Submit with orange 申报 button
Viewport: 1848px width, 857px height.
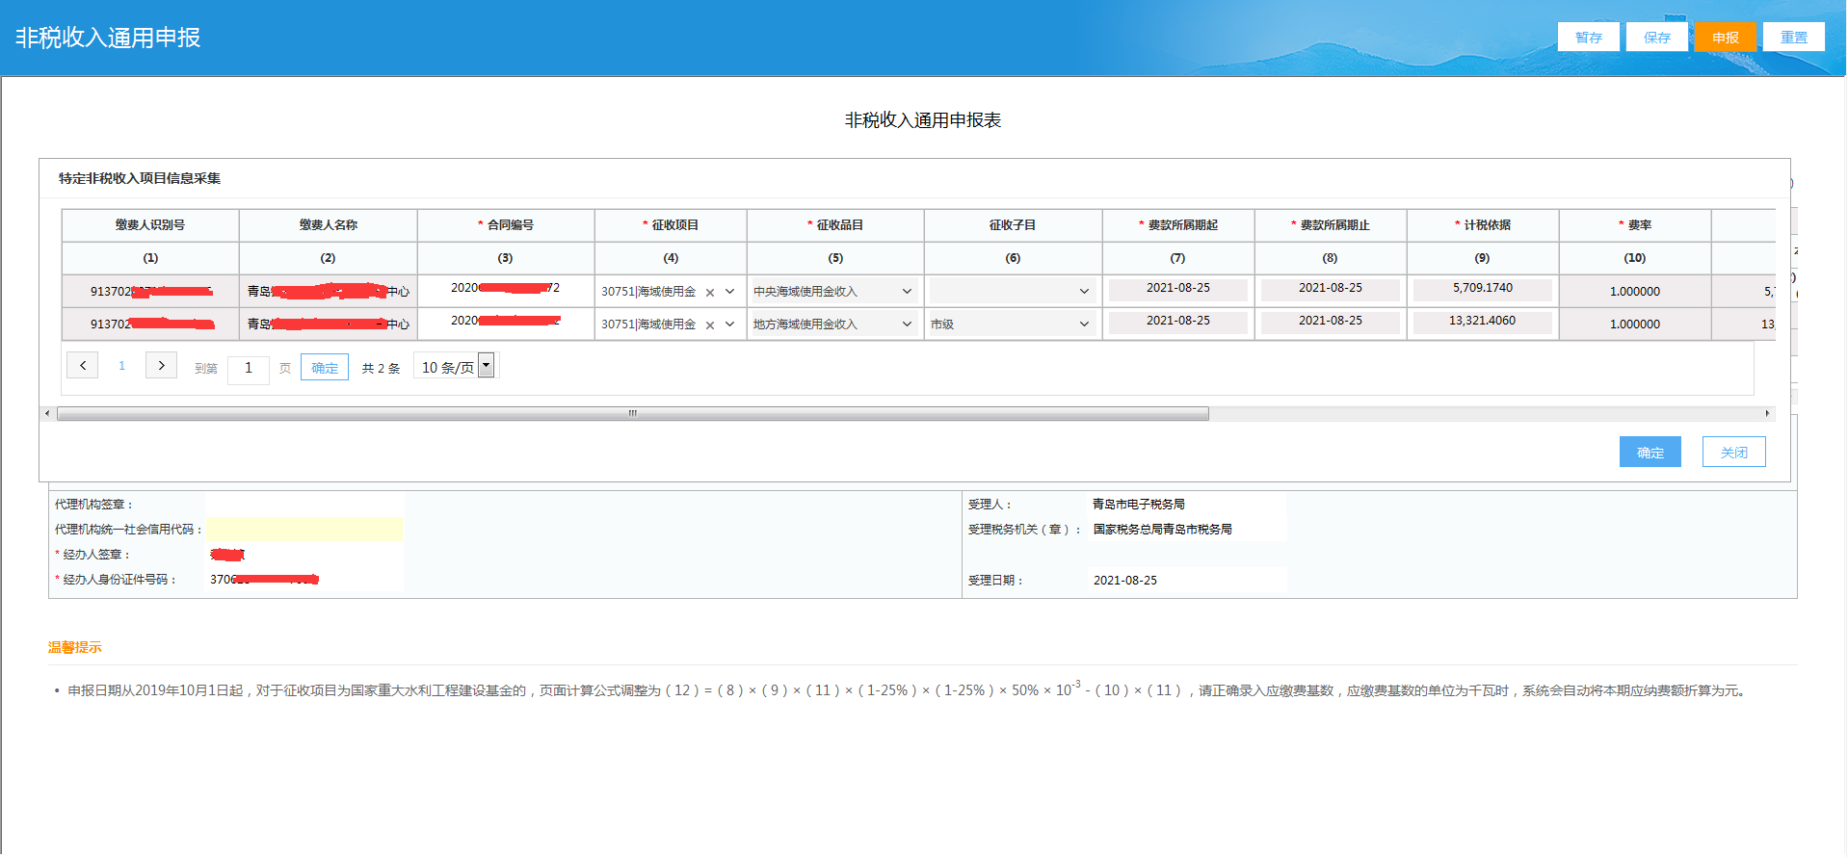coord(1726,38)
